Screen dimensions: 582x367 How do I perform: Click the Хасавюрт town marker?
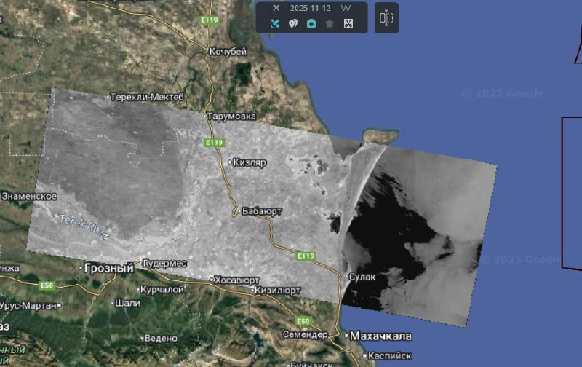pyautogui.click(x=212, y=280)
